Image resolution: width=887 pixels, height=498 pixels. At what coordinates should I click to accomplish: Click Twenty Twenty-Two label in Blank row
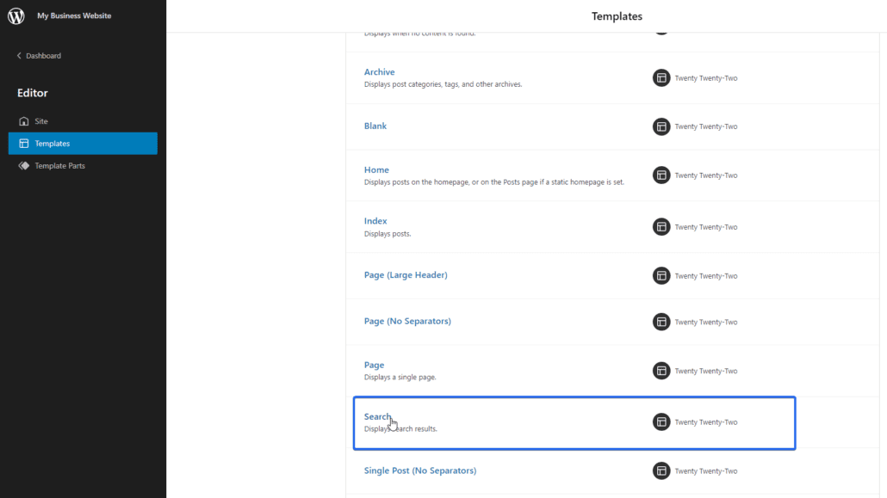(x=706, y=126)
